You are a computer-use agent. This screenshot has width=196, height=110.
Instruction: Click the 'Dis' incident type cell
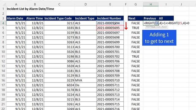tap(85, 85)
